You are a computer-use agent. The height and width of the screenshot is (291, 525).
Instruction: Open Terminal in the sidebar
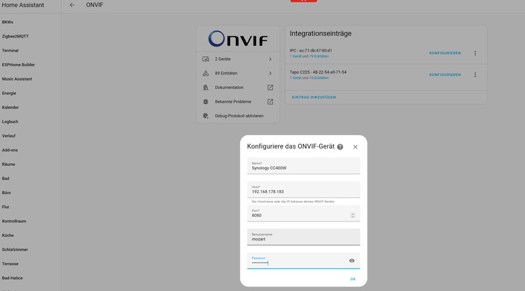pyautogui.click(x=10, y=50)
